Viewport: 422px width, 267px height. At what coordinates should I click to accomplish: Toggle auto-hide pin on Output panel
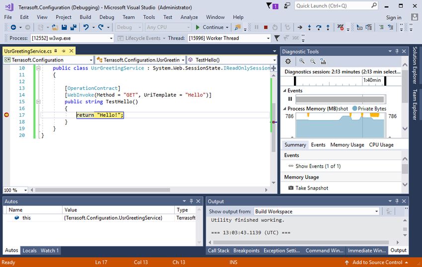[x=397, y=201]
